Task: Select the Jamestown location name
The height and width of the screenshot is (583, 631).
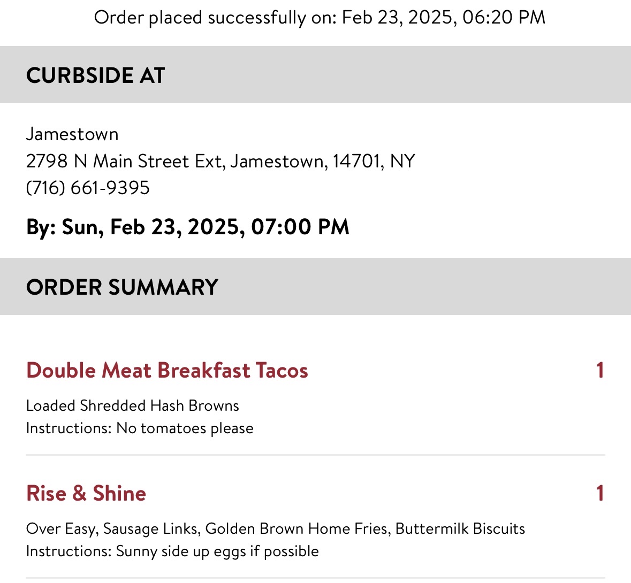Action: 72,134
